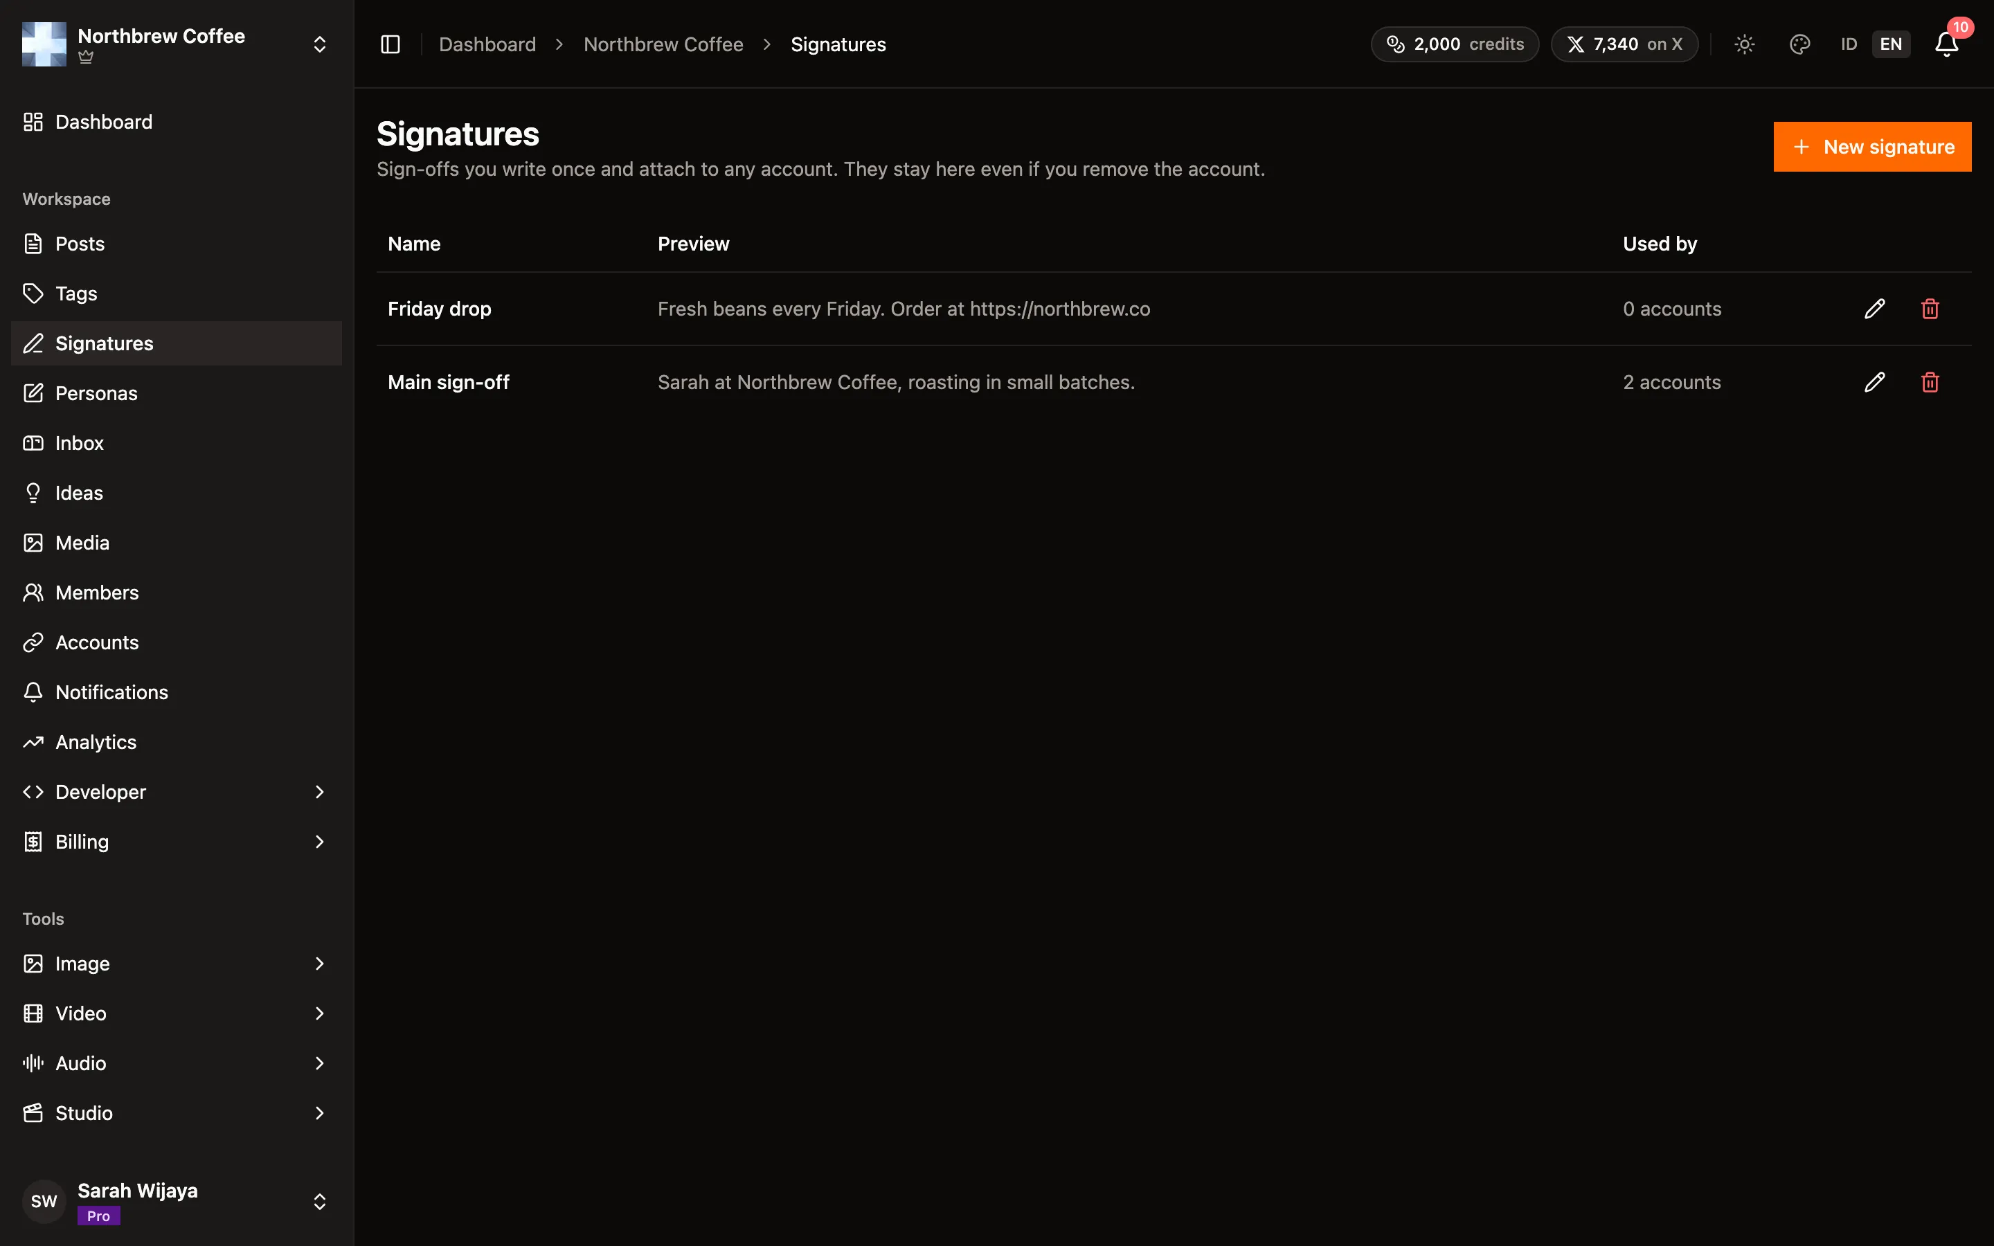The width and height of the screenshot is (1994, 1246).
Task: Switch language to EN
Action: point(1891,44)
